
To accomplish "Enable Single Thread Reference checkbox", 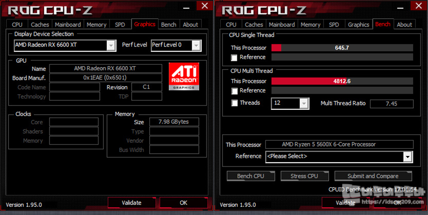I will click(x=234, y=58).
